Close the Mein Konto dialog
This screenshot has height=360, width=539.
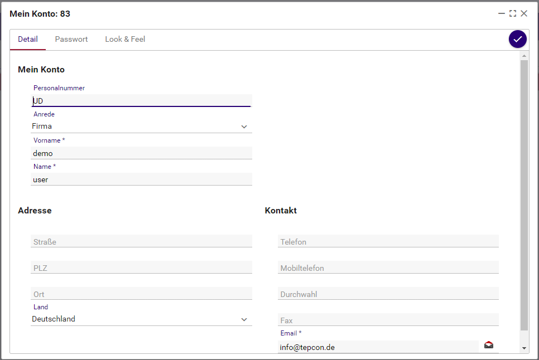(524, 13)
